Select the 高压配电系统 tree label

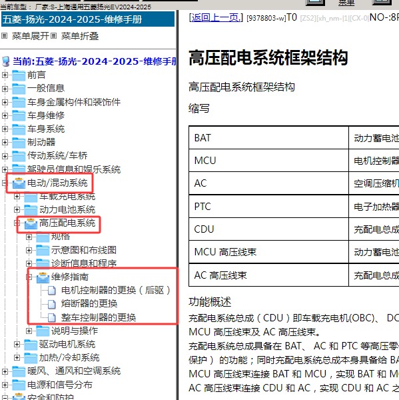coord(67,223)
